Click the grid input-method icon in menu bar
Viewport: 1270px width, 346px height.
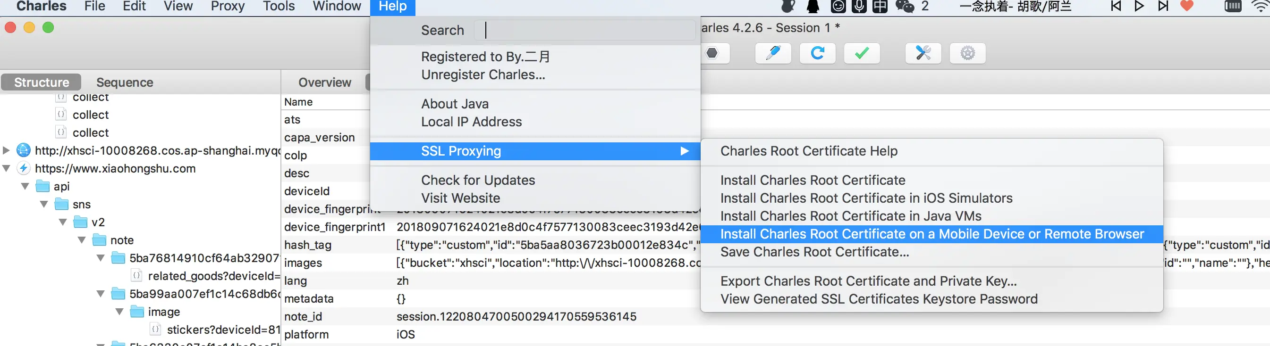(880, 6)
